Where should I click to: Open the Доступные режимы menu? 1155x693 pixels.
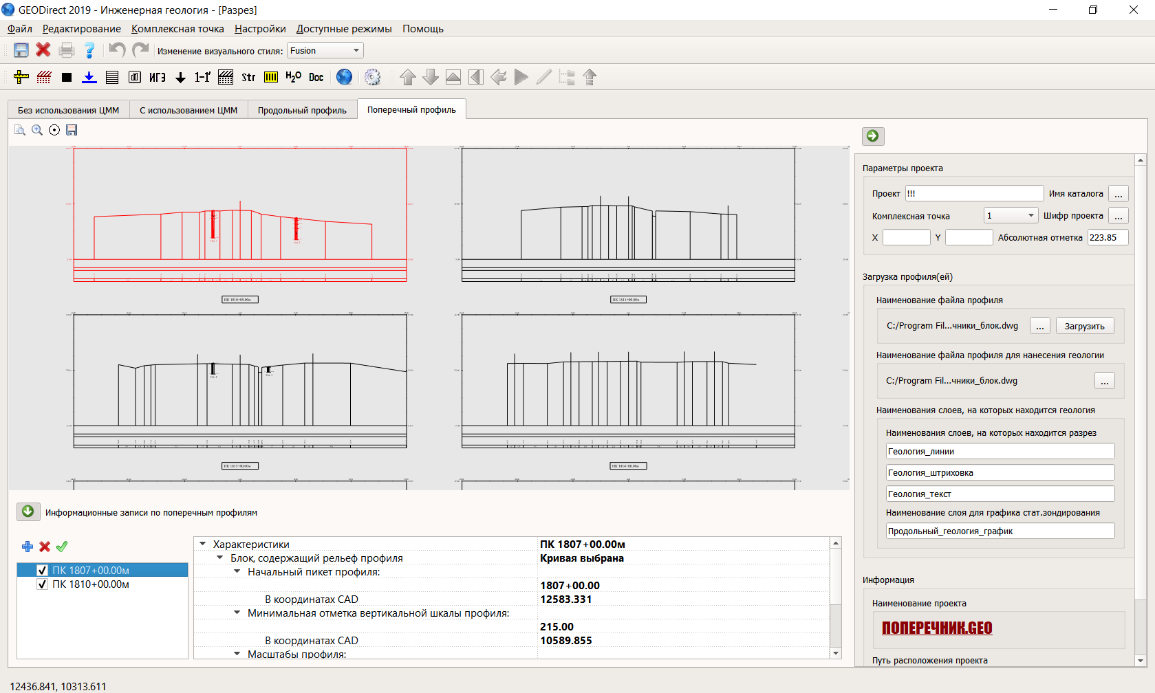coord(344,29)
